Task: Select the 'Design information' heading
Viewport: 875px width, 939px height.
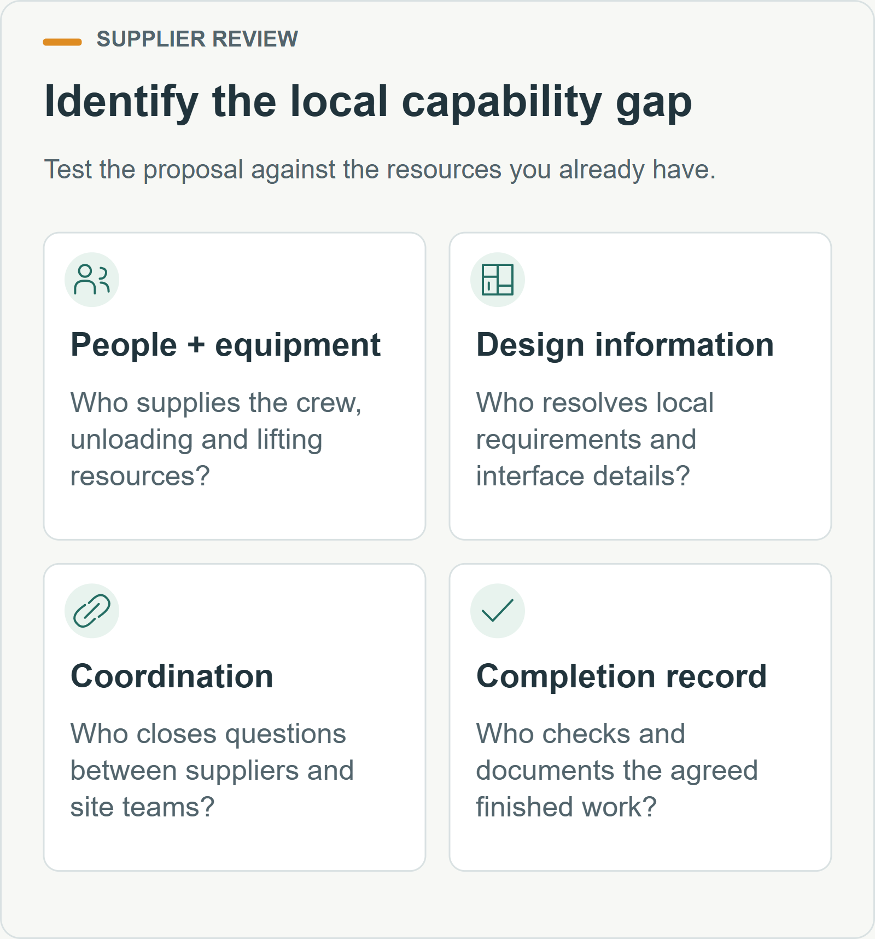Action: click(x=625, y=345)
